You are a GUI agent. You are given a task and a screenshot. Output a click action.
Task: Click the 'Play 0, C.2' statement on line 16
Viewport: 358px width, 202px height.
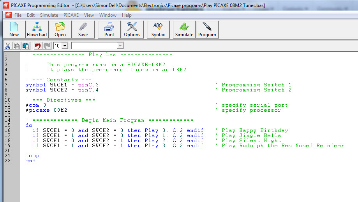point(164,130)
